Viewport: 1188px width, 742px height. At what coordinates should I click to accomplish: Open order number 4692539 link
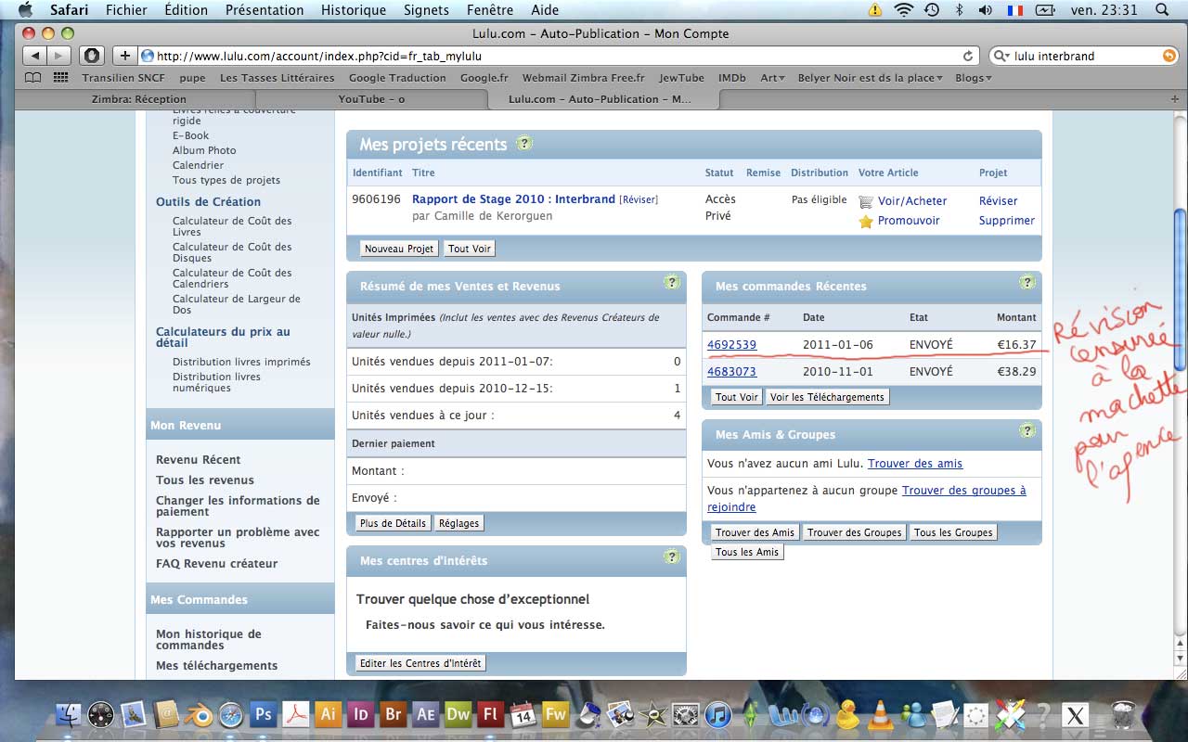tap(731, 345)
